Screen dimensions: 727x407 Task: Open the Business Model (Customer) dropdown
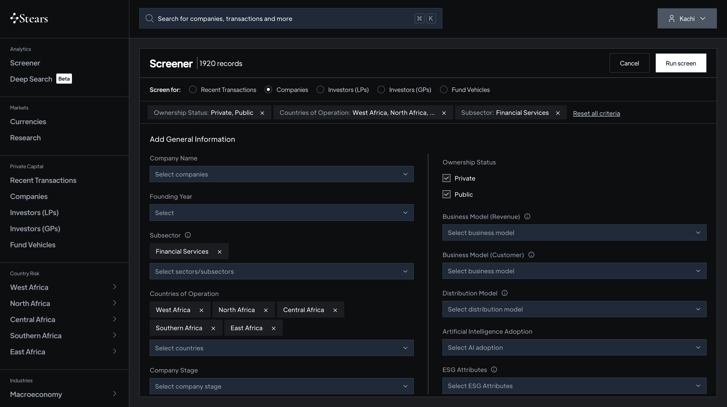coord(574,271)
